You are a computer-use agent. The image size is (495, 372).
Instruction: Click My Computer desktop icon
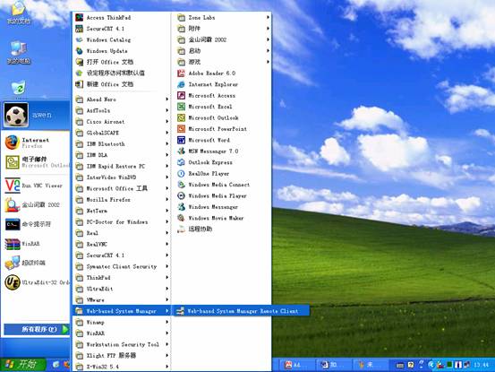pyautogui.click(x=18, y=53)
